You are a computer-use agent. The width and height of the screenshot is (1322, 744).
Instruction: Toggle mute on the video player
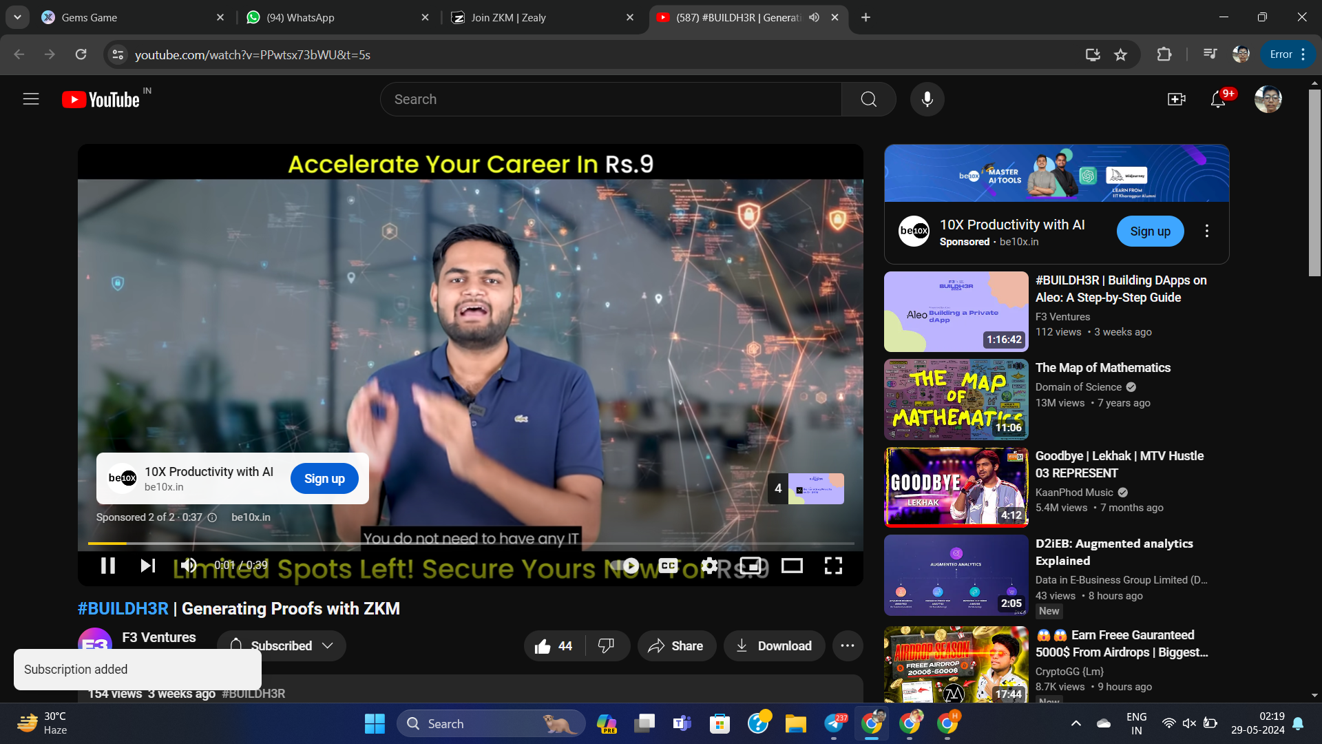pos(187,565)
